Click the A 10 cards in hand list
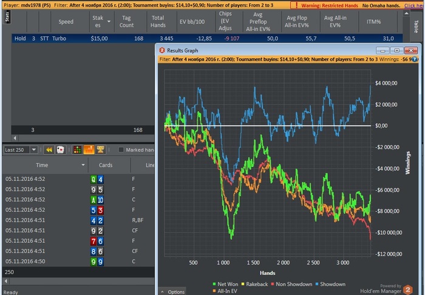Screen dimensions: 425x295 97,200
